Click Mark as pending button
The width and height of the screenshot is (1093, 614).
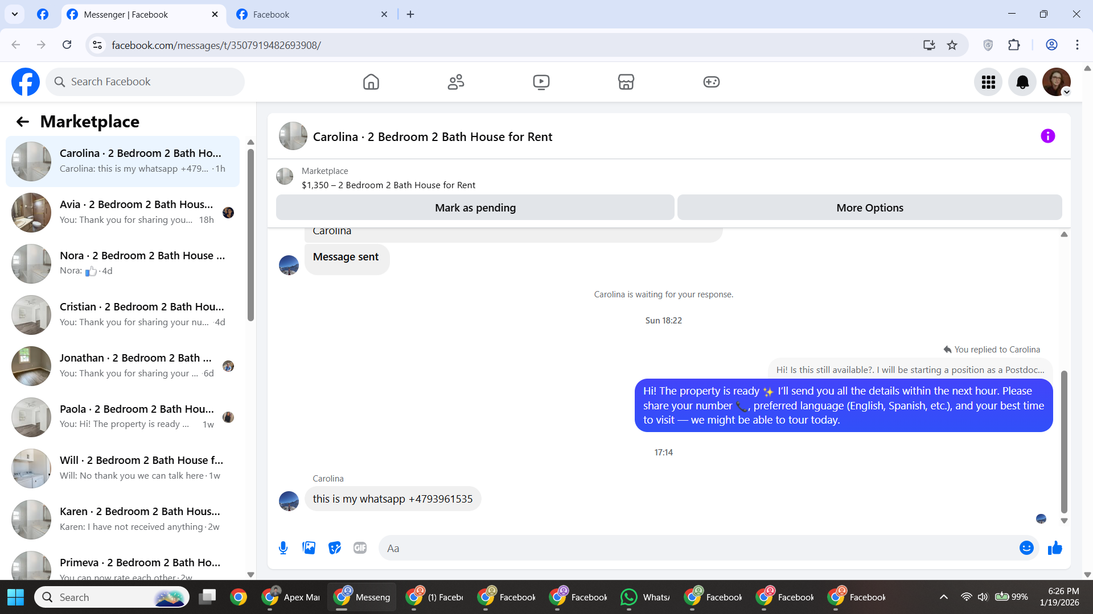[x=475, y=208]
